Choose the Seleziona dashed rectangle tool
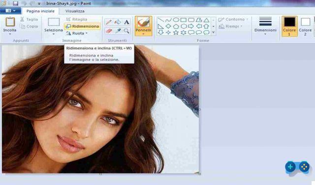The height and width of the screenshot is (185, 315). coord(54,22)
